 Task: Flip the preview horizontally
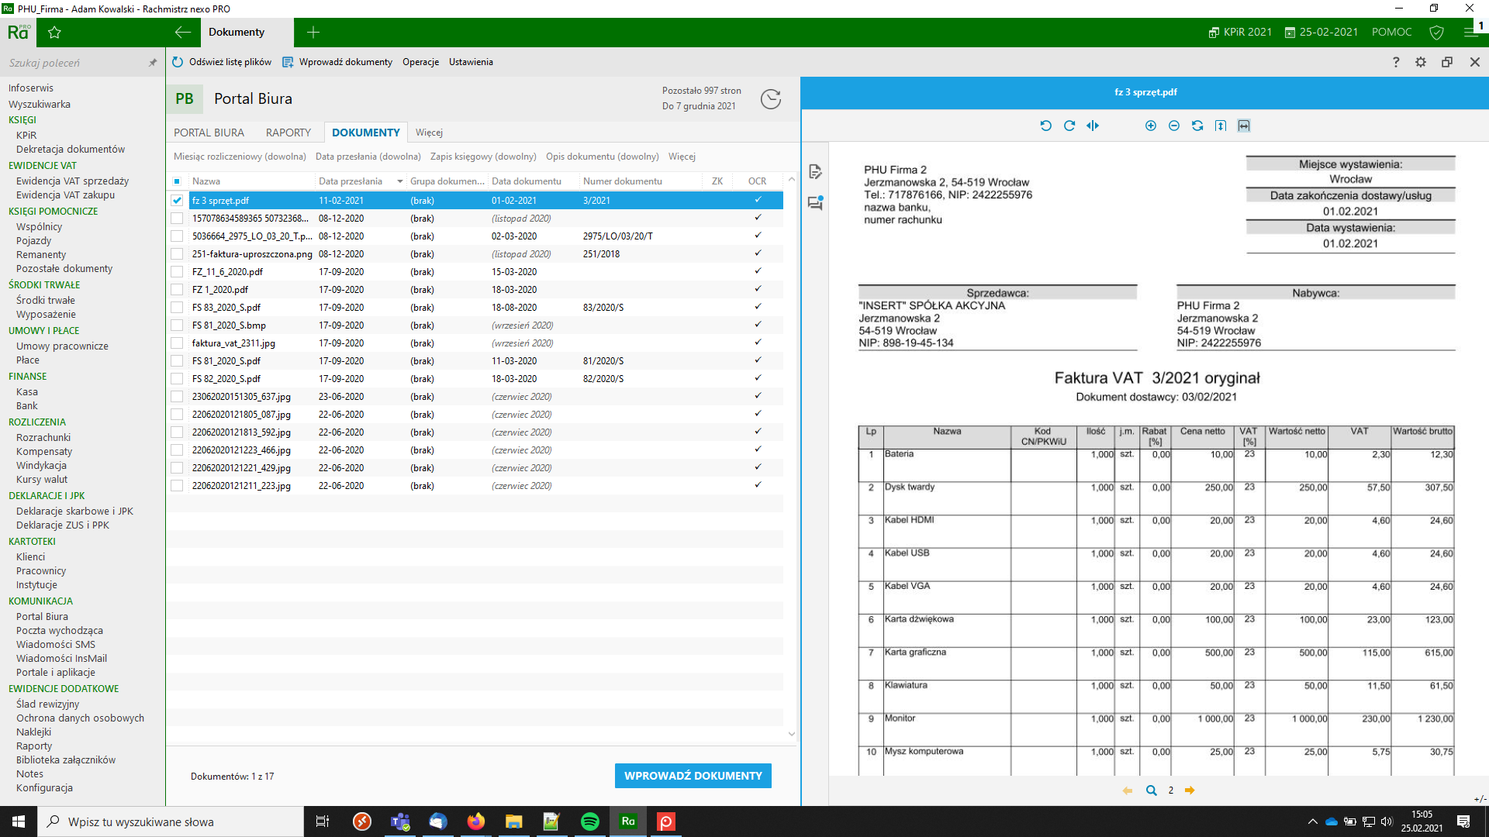(x=1093, y=126)
